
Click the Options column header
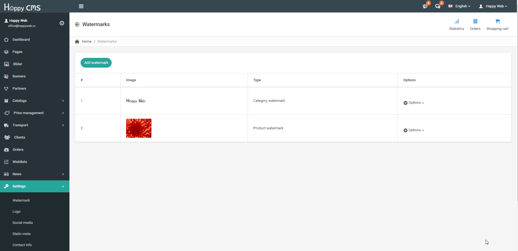409,80
